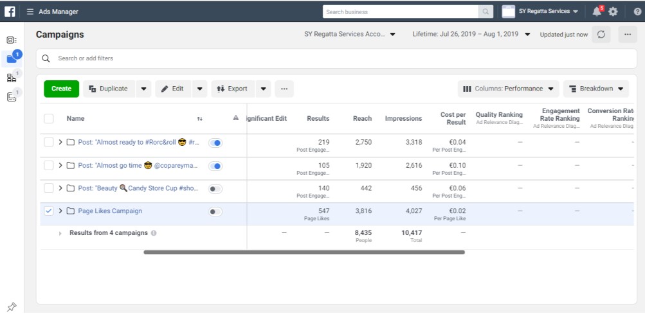645x316 pixels.
Task: Click the search magnifier button in top bar
Action: pos(486,12)
